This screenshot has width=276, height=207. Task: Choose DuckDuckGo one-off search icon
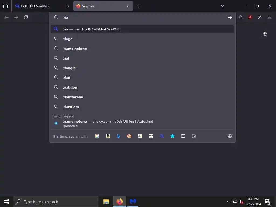coord(129,136)
